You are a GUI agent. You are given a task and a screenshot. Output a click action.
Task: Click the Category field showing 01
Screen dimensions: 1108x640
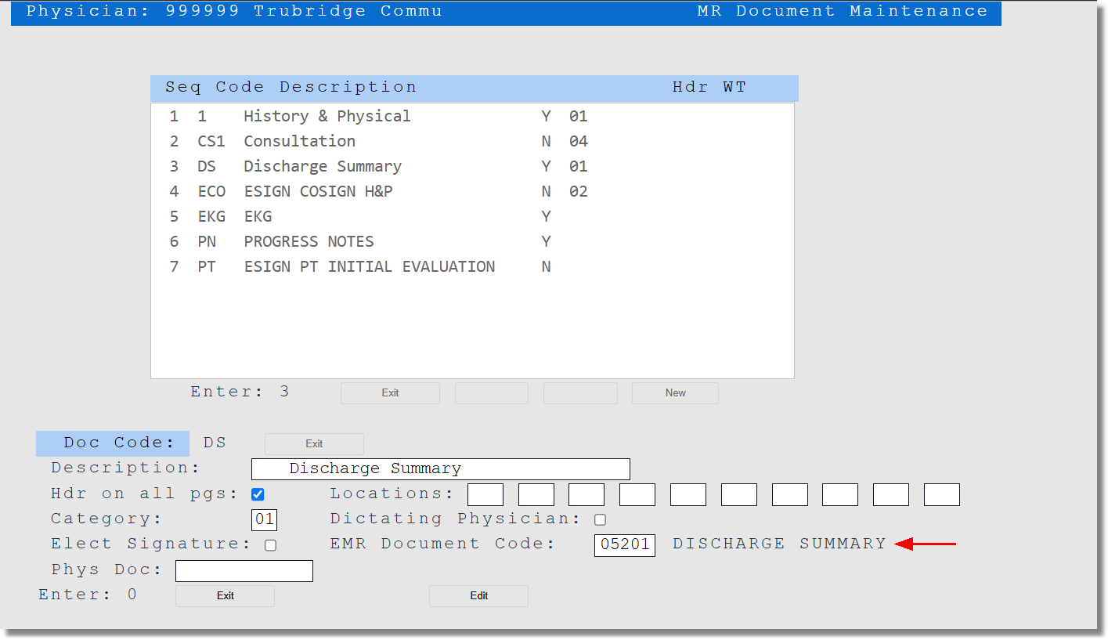click(x=265, y=519)
